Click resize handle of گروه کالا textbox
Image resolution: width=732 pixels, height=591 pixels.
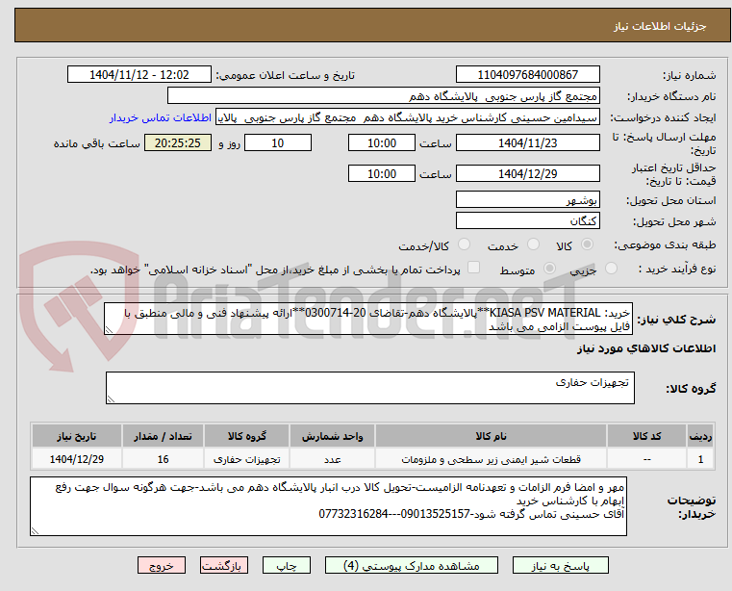point(112,399)
